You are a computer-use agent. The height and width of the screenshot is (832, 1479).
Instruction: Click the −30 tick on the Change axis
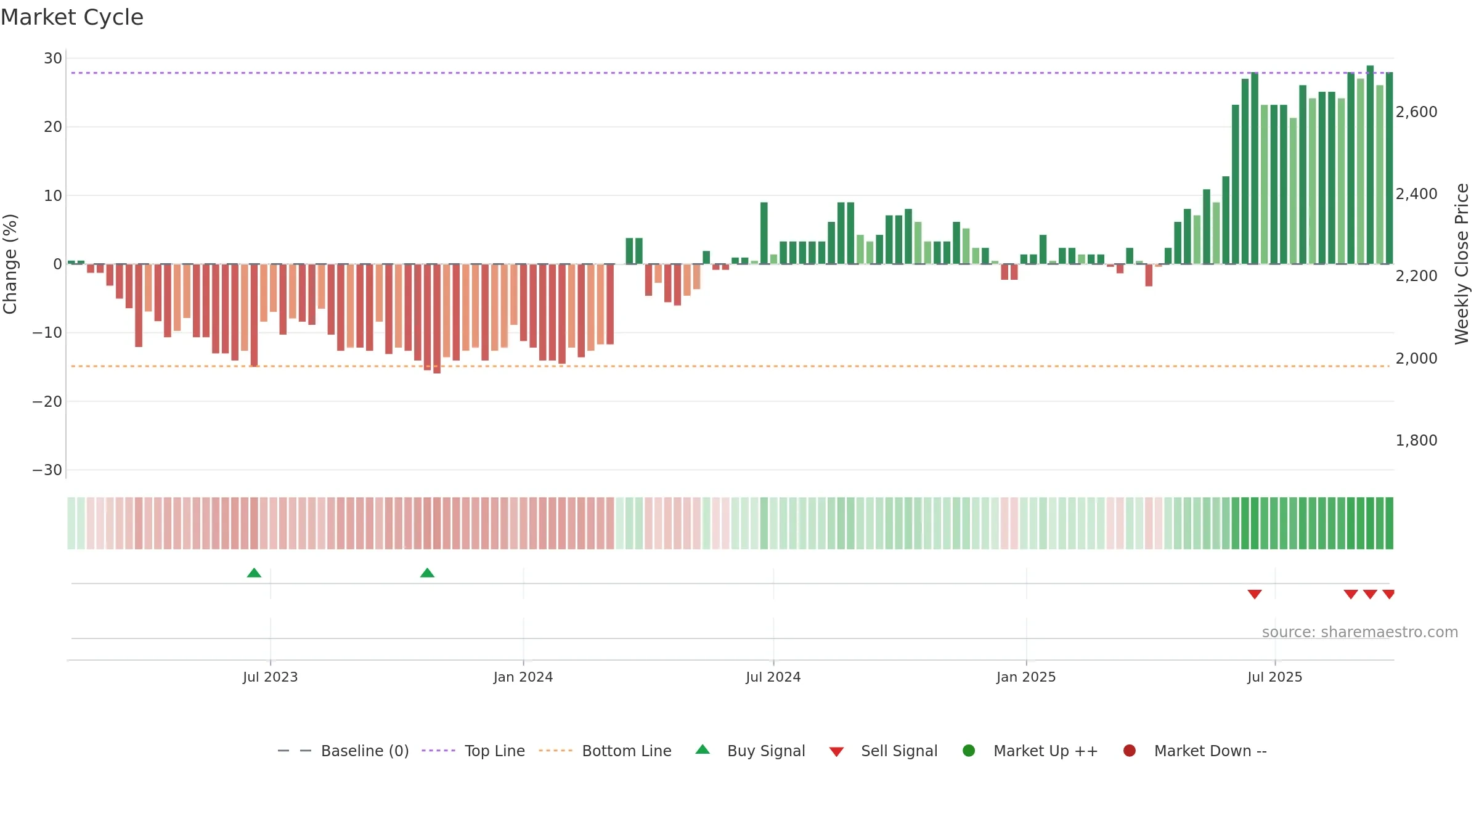pos(47,470)
